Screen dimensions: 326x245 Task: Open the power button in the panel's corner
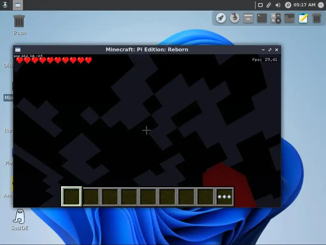point(321,5)
